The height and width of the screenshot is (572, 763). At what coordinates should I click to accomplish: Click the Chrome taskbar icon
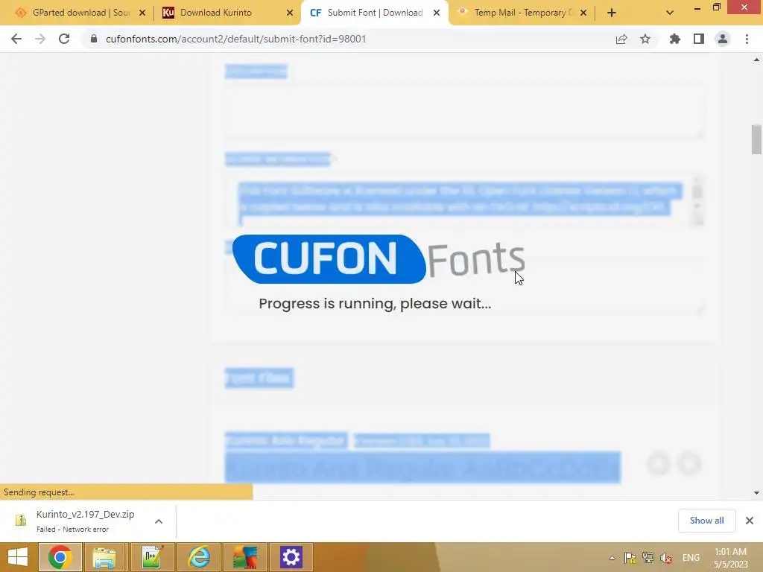pyautogui.click(x=60, y=557)
